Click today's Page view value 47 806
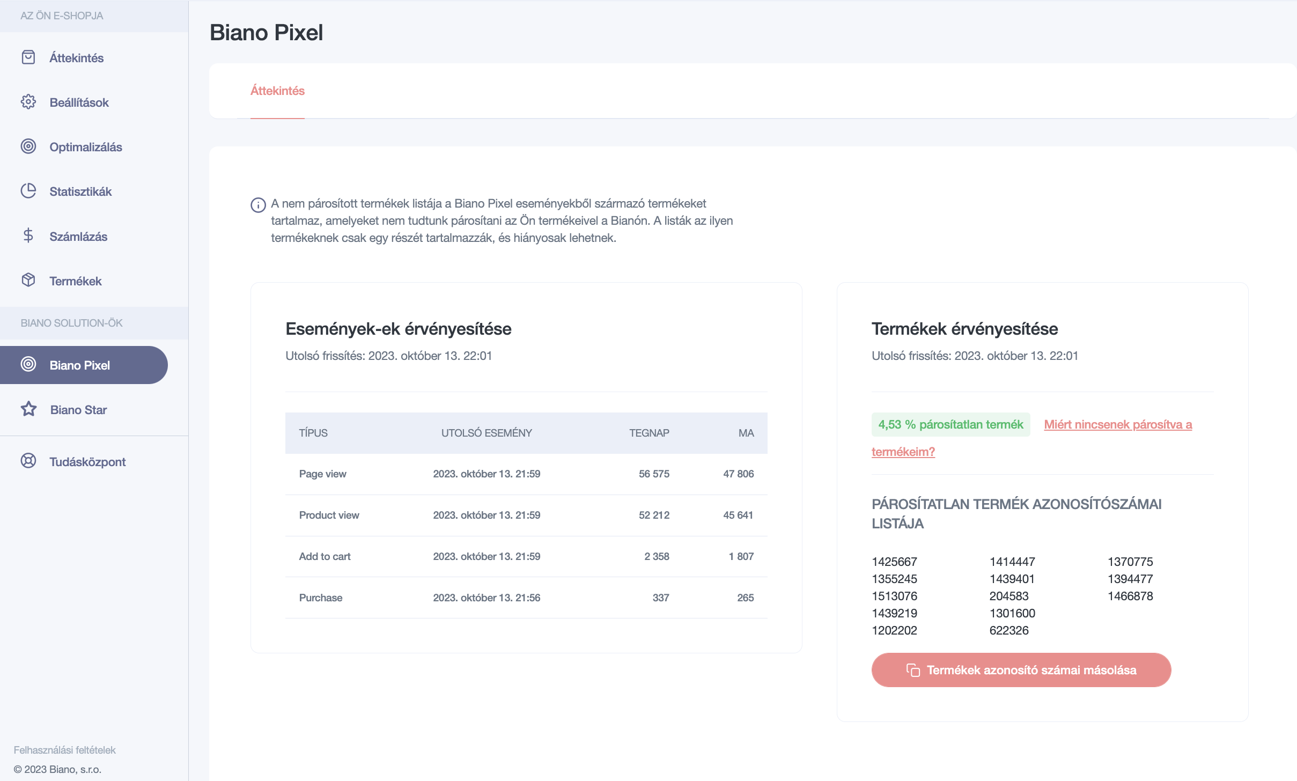1297x781 pixels. click(738, 474)
